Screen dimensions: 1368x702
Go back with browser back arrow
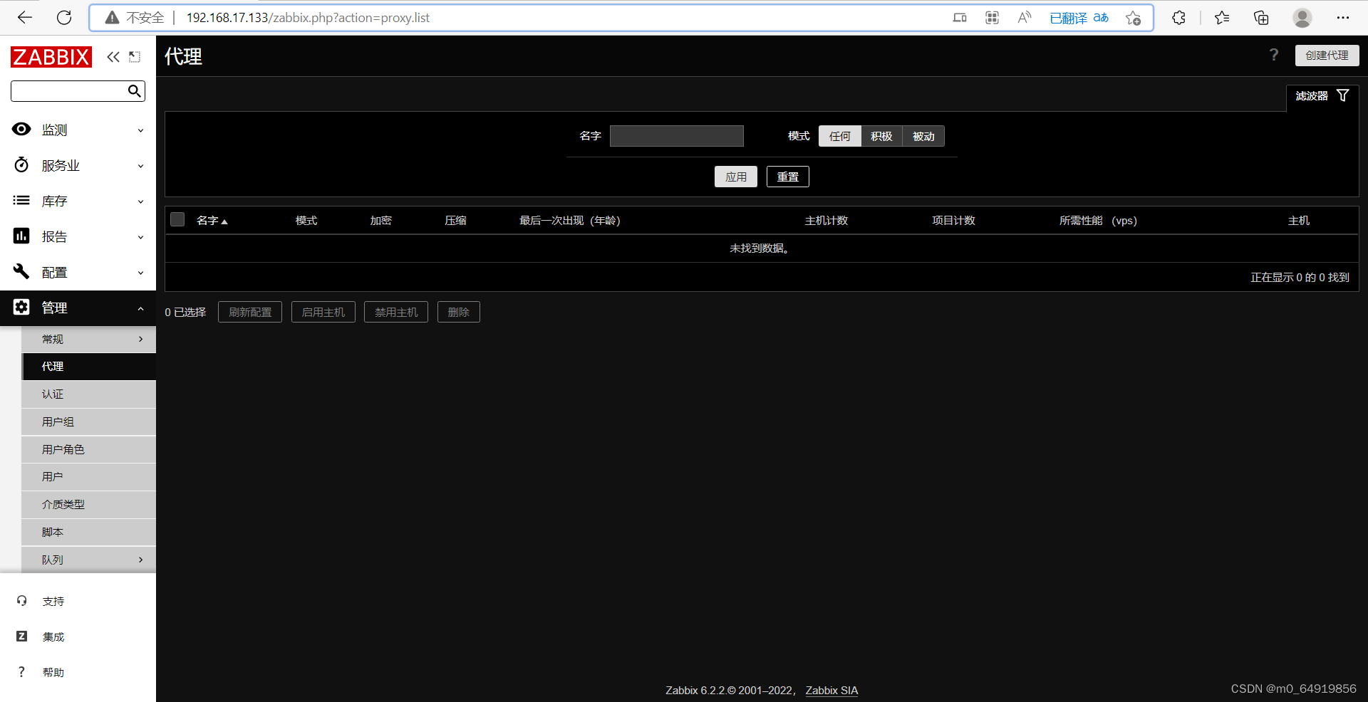coord(25,18)
